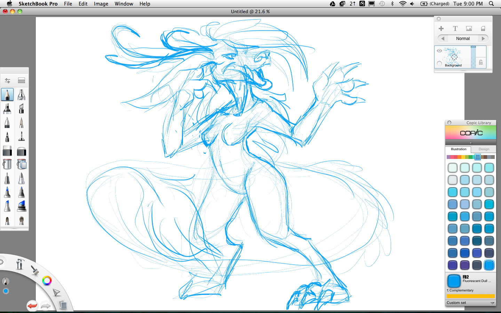Open the brush library list icon

tap(22, 81)
